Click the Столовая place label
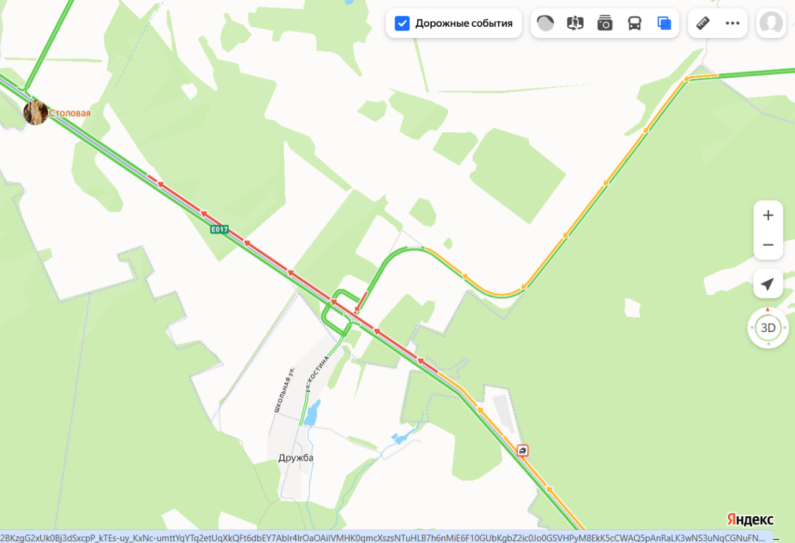 70,113
